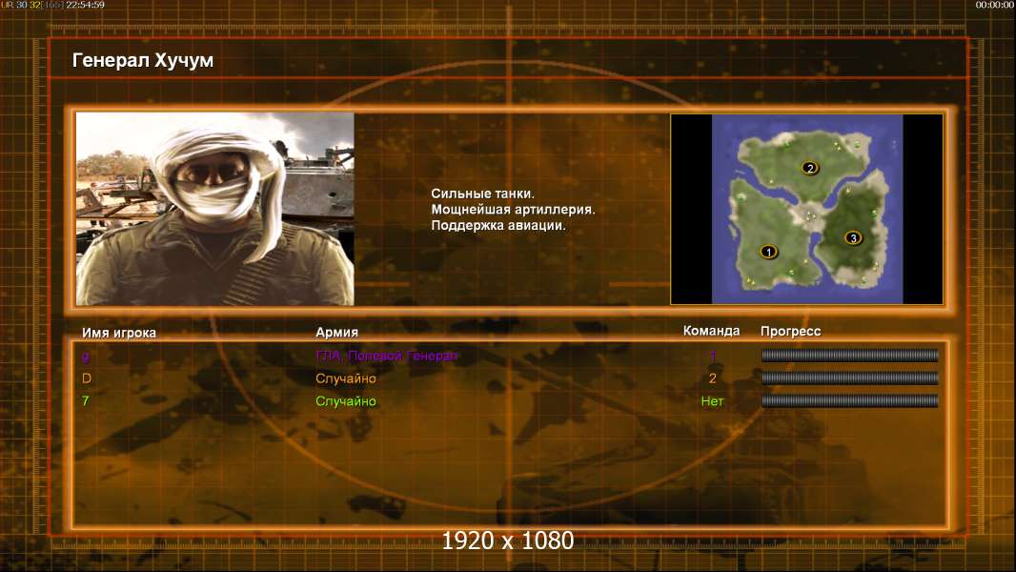Click the 'Команда' column header

711,331
